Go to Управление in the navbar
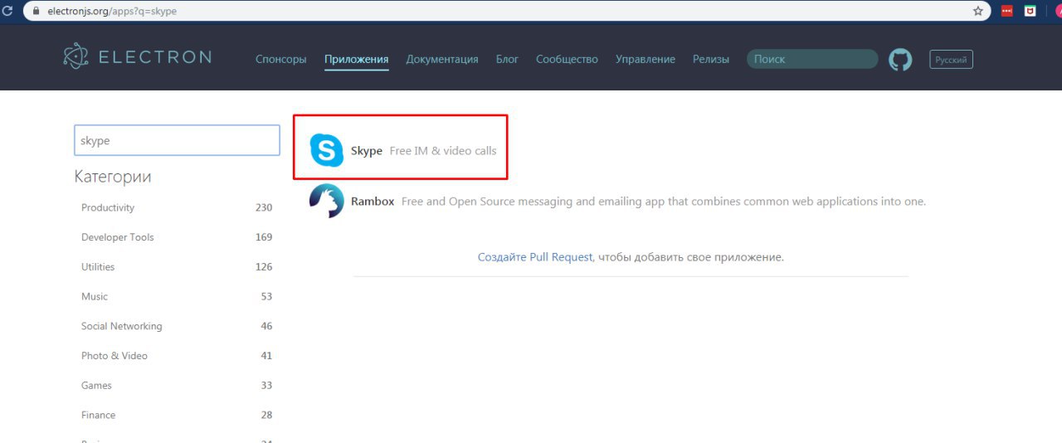 [x=645, y=59]
